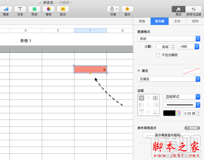Click the decimals Auto input field

[x=163, y=47]
